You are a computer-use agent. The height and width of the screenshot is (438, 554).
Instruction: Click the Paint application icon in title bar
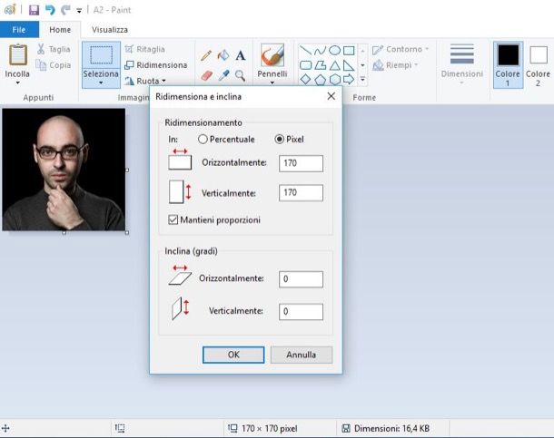click(10, 9)
